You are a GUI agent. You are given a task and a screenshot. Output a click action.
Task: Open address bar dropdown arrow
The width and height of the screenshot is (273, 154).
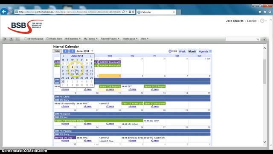[127, 12]
